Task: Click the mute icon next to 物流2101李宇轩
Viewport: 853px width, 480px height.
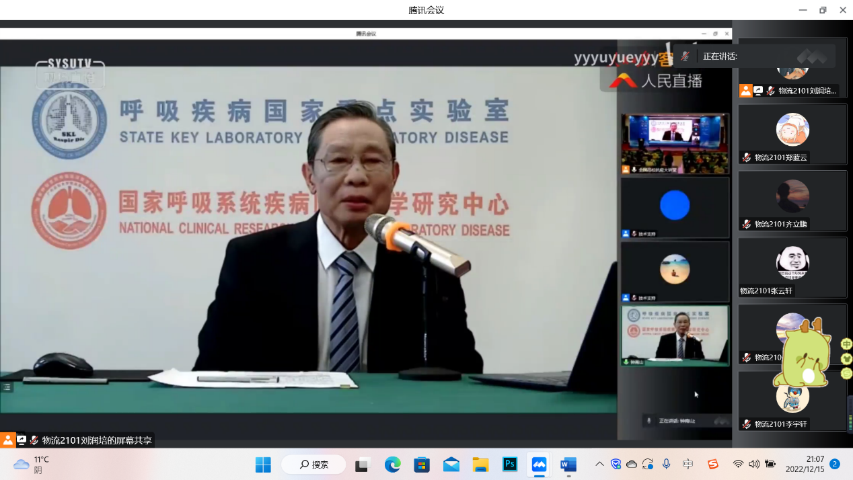Action: coord(746,424)
